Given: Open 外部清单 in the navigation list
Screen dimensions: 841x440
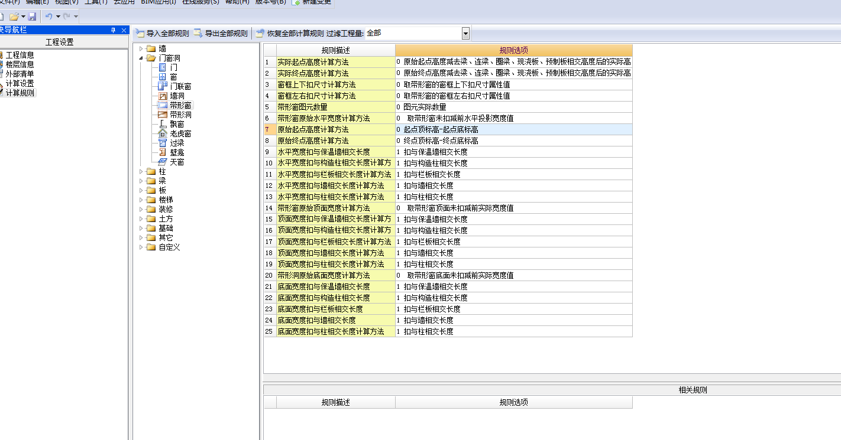Looking at the screenshot, I should [20, 74].
